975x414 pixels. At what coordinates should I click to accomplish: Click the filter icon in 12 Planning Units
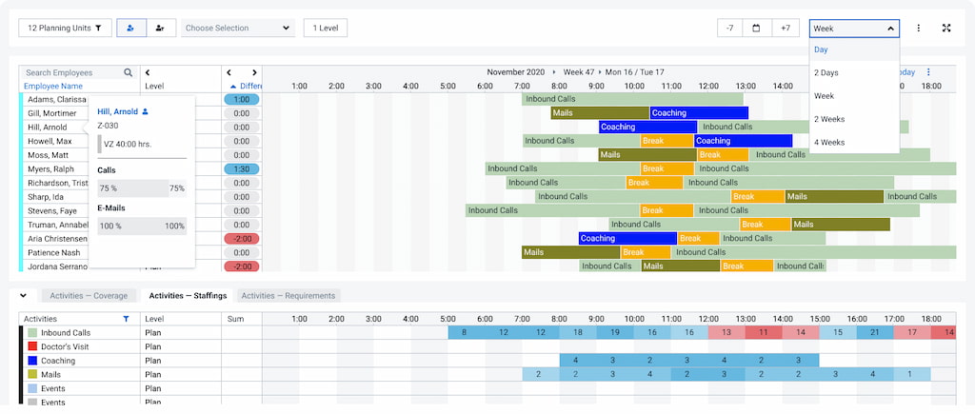click(98, 28)
